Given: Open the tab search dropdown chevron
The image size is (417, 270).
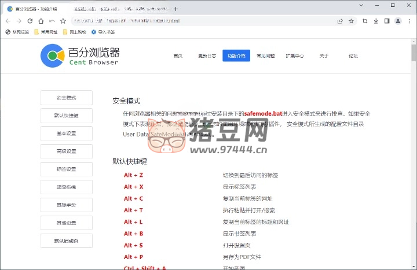Looking at the screenshot, I should point(361,5).
